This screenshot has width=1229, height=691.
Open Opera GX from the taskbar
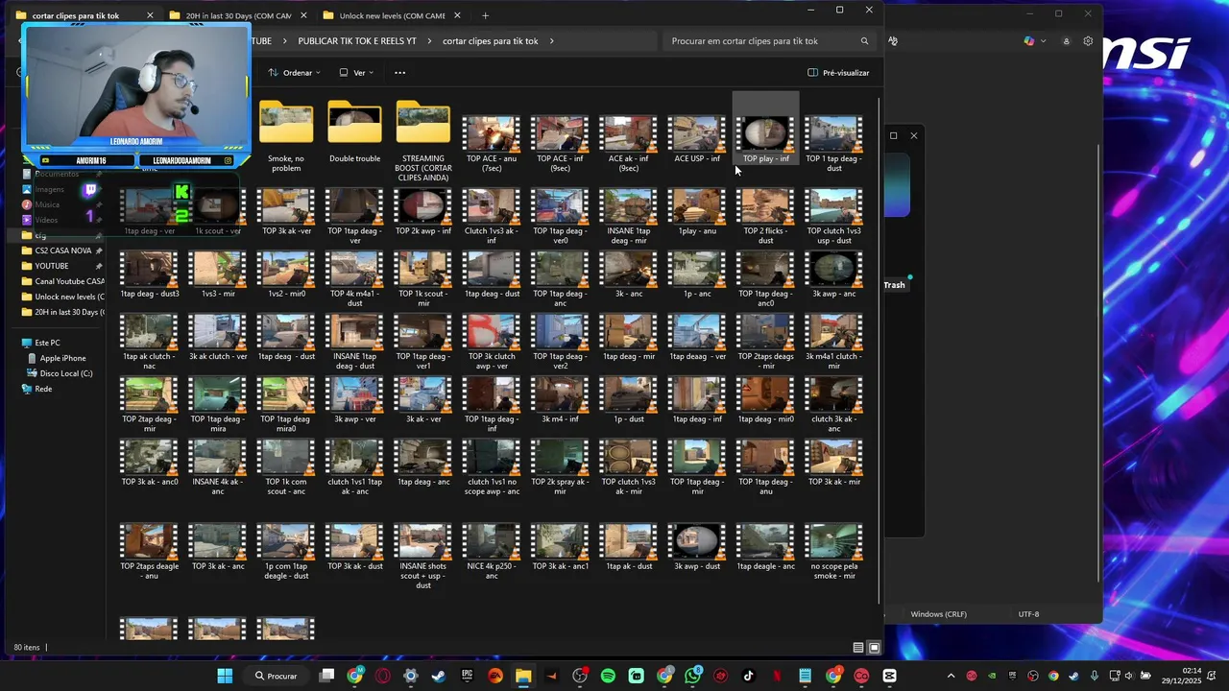[x=383, y=676]
